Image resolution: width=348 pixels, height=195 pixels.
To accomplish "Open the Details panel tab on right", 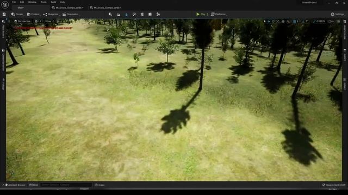I will pos(345,84).
